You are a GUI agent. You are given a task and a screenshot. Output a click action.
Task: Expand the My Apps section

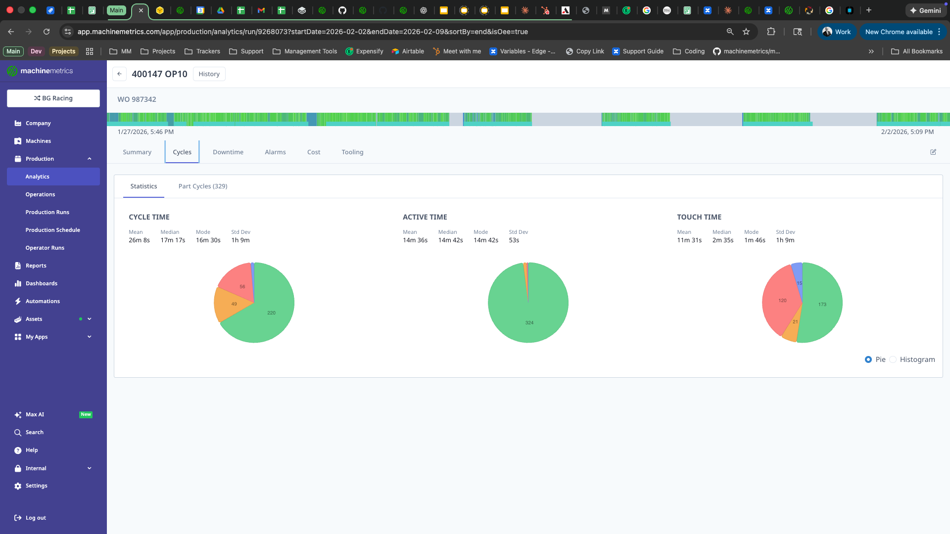tap(89, 337)
